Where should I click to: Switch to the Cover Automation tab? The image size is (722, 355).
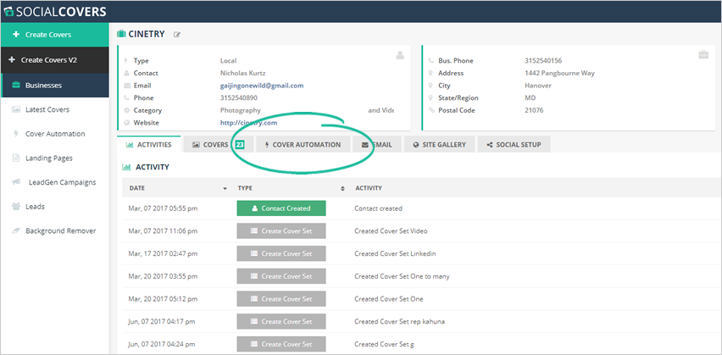tap(302, 145)
